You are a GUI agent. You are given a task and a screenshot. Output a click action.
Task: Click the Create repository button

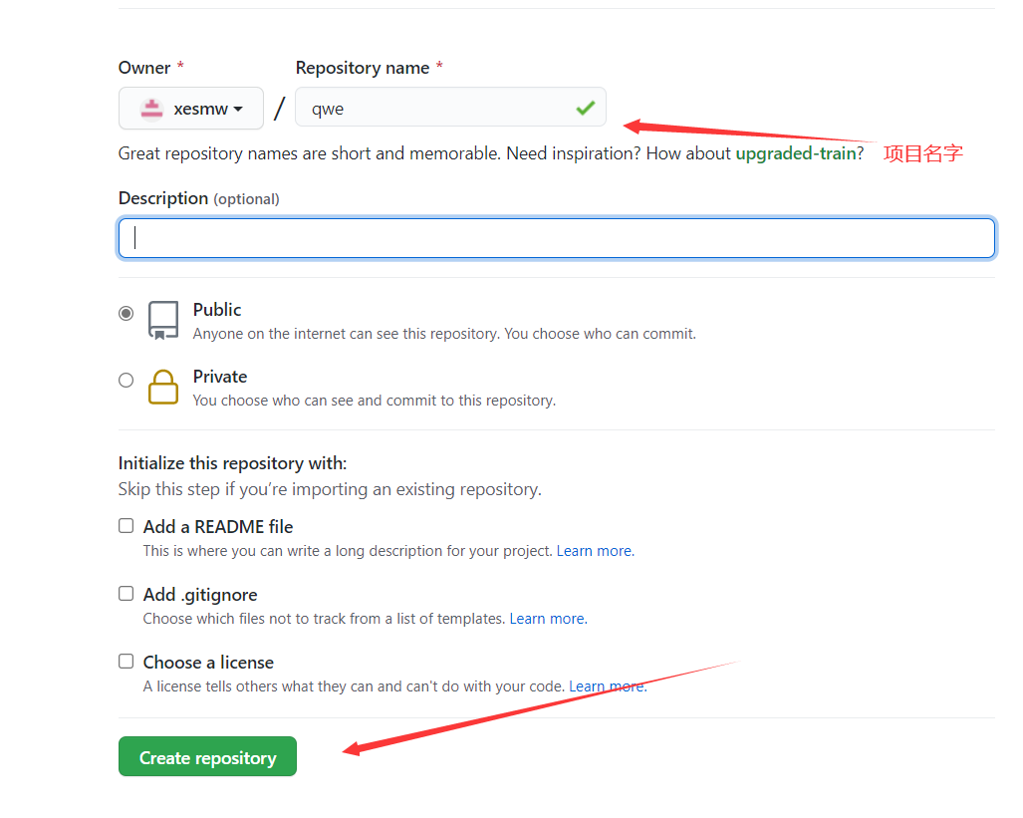click(207, 757)
